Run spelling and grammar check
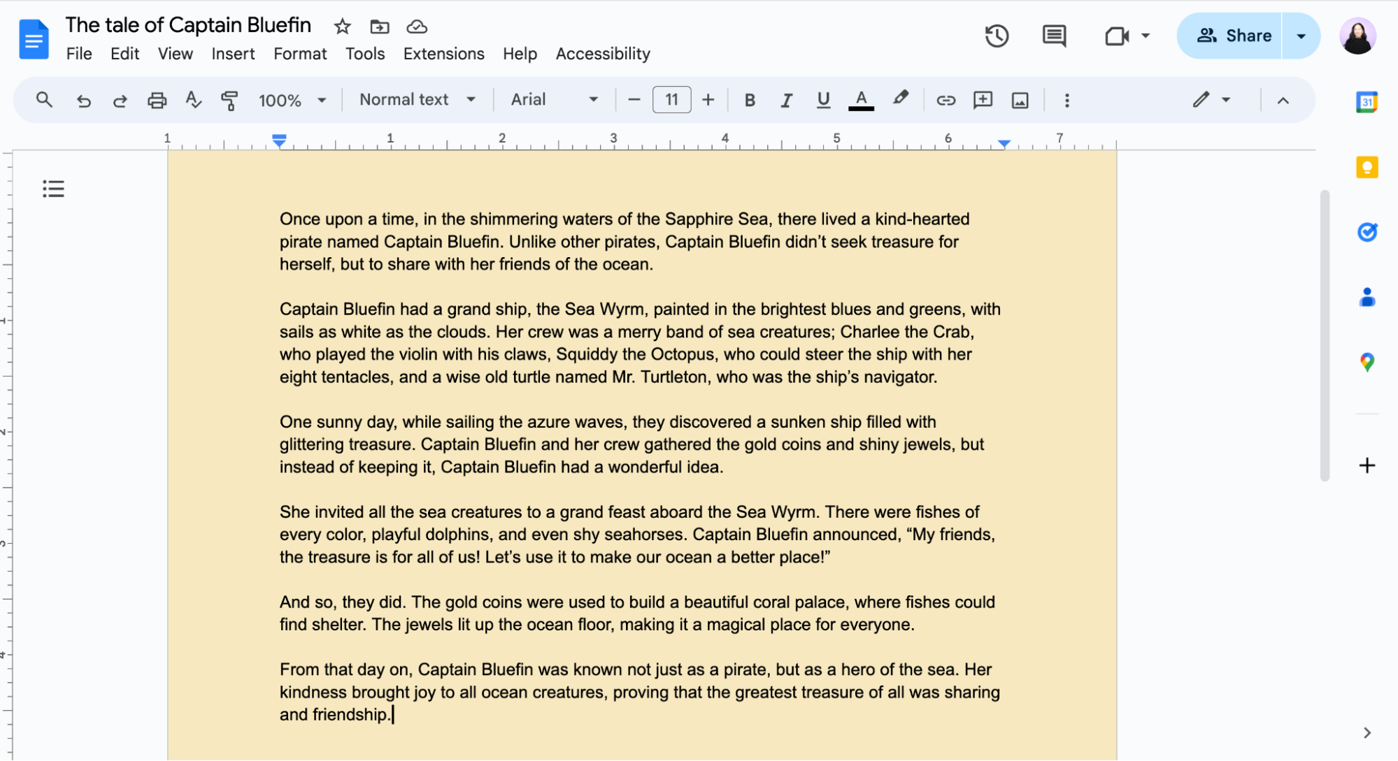This screenshot has height=761, width=1398. pyautogui.click(x=193, y=100)
